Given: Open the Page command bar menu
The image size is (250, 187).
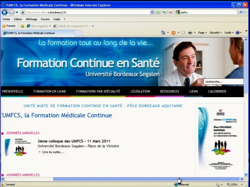Looking at the screenshot, I should (202, 33).
